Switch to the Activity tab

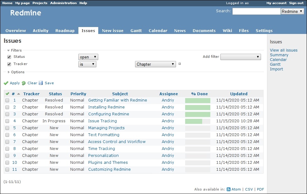pyautogui.click(x=41, y=31)
